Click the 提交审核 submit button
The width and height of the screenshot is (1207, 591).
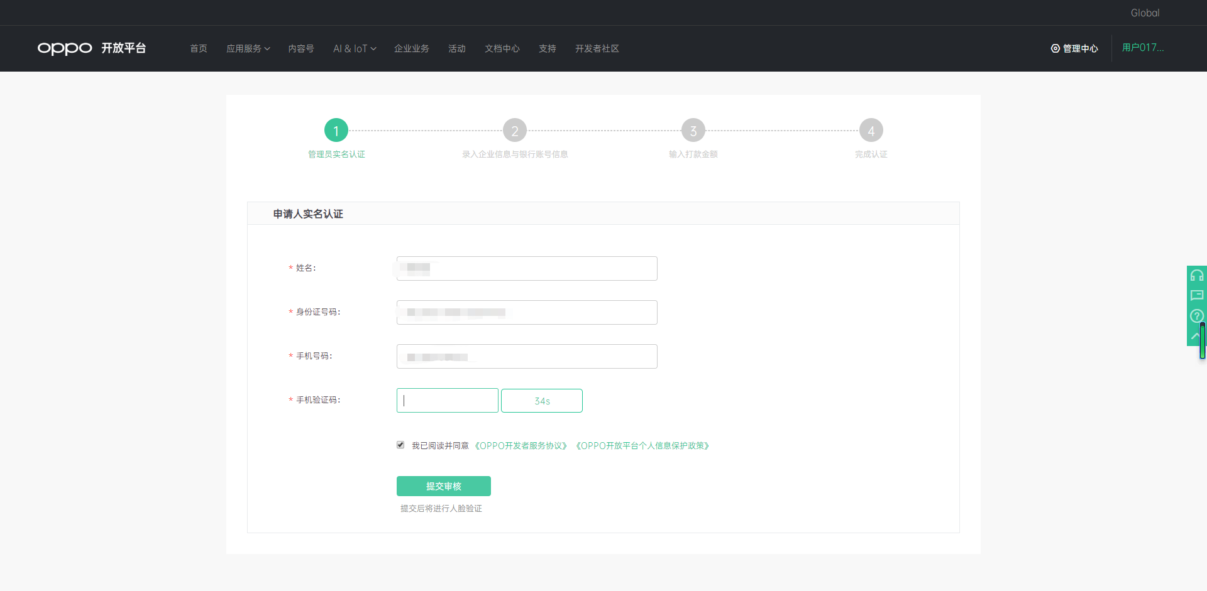444,486
